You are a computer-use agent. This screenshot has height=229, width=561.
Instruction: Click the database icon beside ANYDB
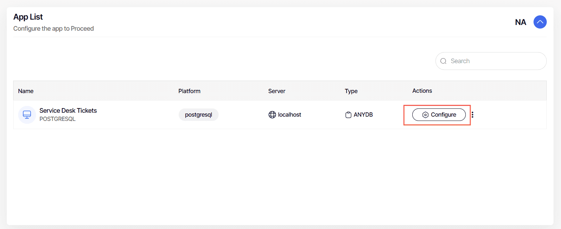348,115
